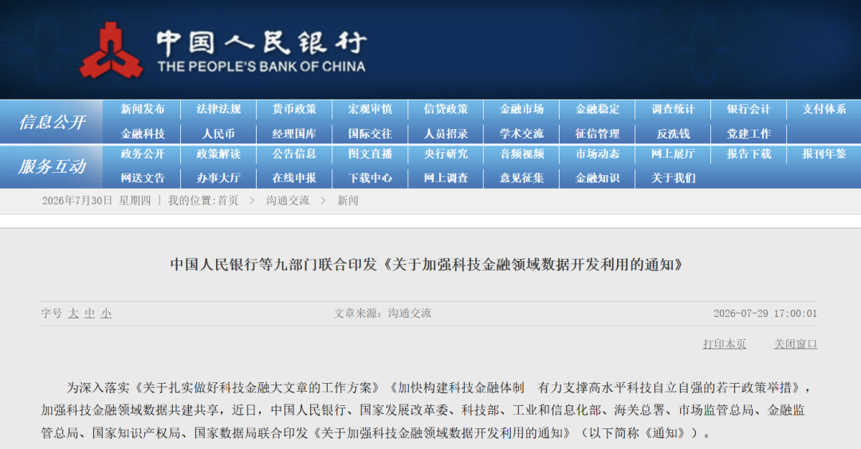Select 银行会计 in the nav bar

click(x=749, y=109)
